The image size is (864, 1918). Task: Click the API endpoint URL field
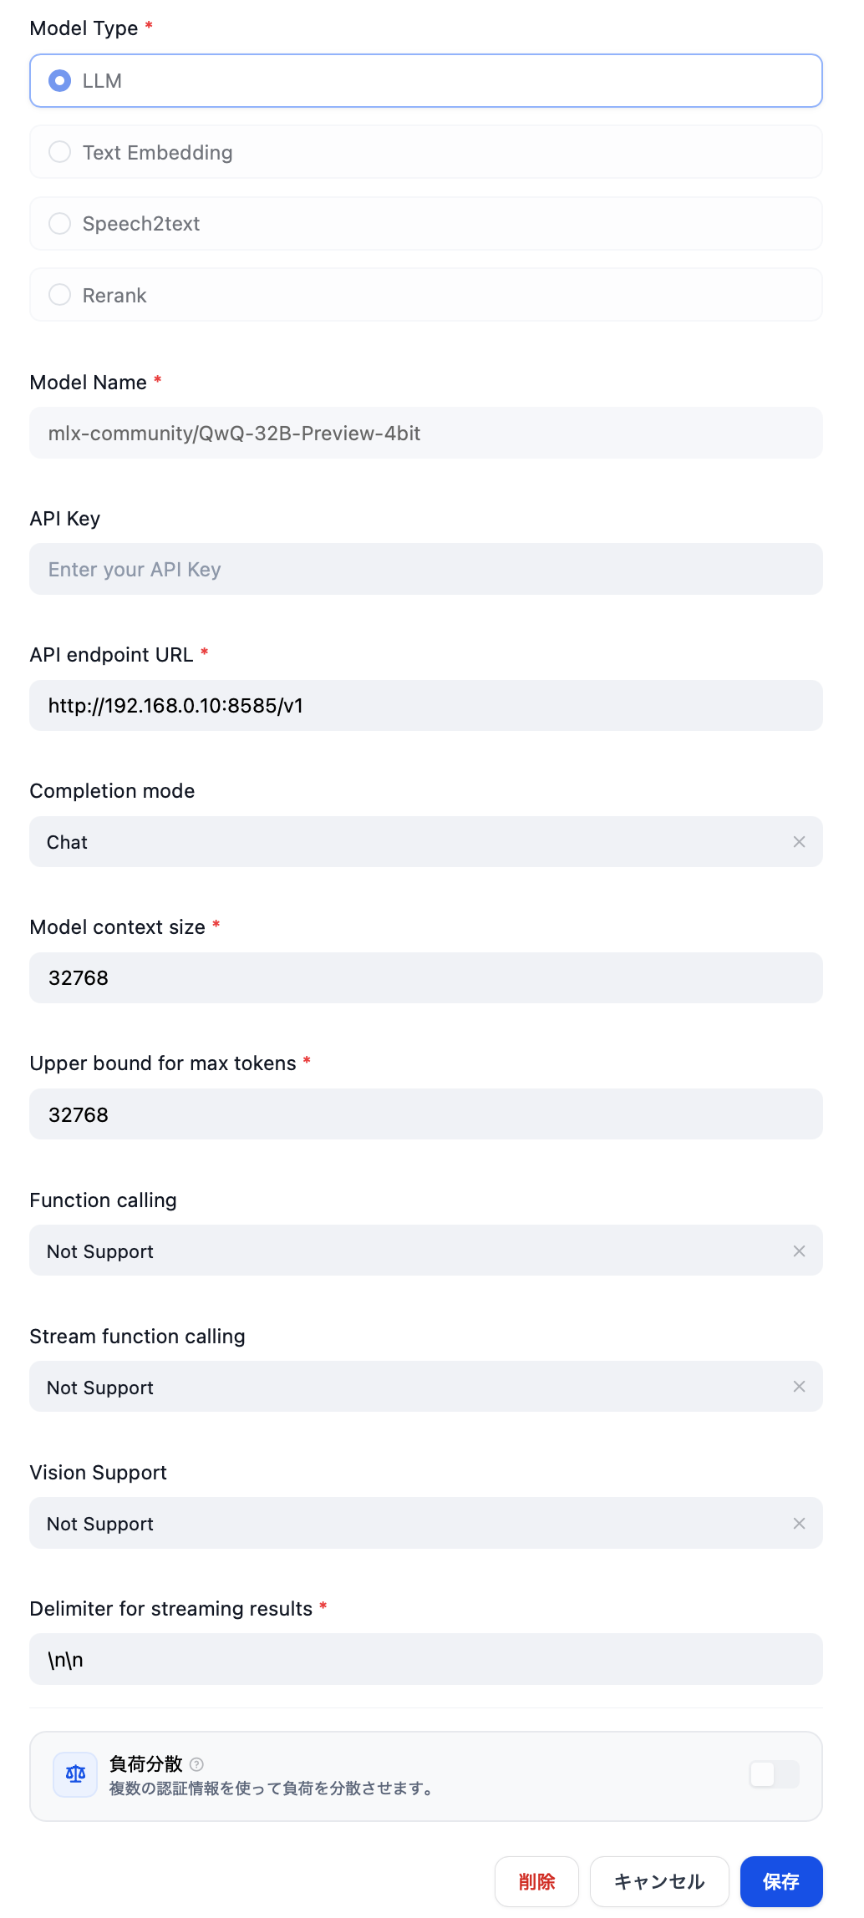(x=426, y=706)
